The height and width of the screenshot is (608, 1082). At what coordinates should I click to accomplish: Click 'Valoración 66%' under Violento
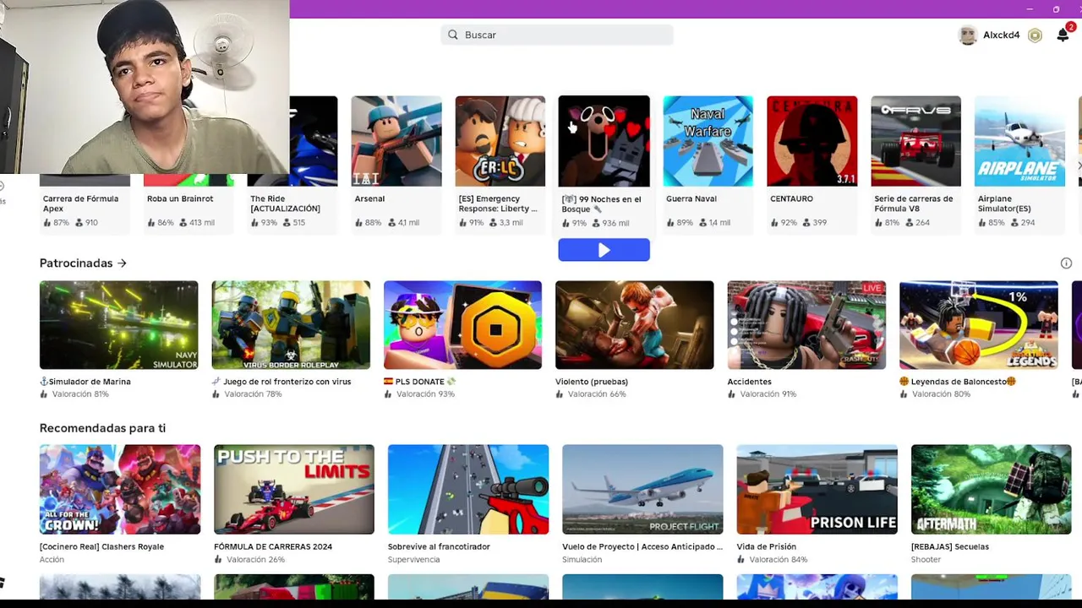tap(597, 394)
